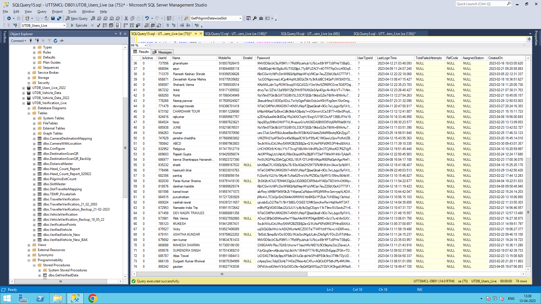Toggle Include Actual Execution Plan

click(126, 26)
